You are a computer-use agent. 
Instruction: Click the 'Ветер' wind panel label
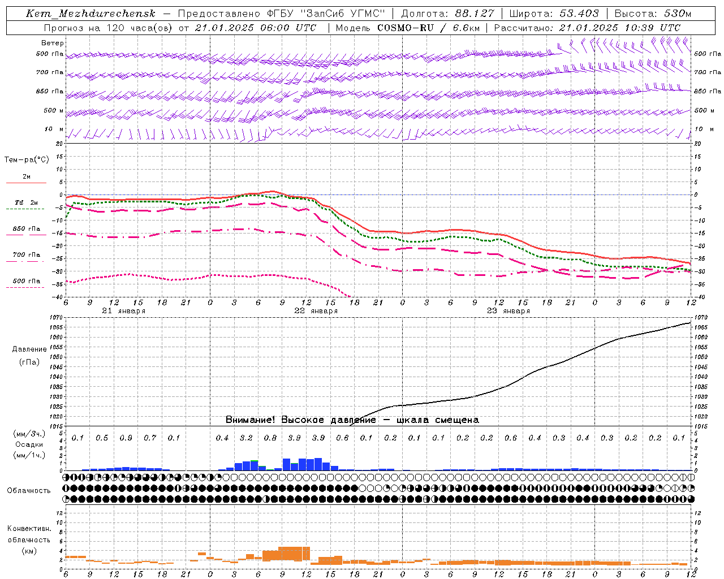click(x=53, y=43)
